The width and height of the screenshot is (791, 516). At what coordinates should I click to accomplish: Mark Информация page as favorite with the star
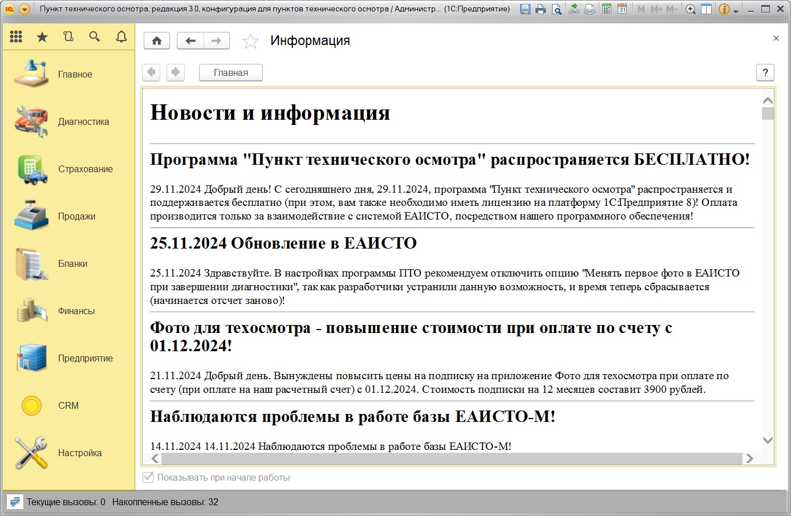click(250, 40)
